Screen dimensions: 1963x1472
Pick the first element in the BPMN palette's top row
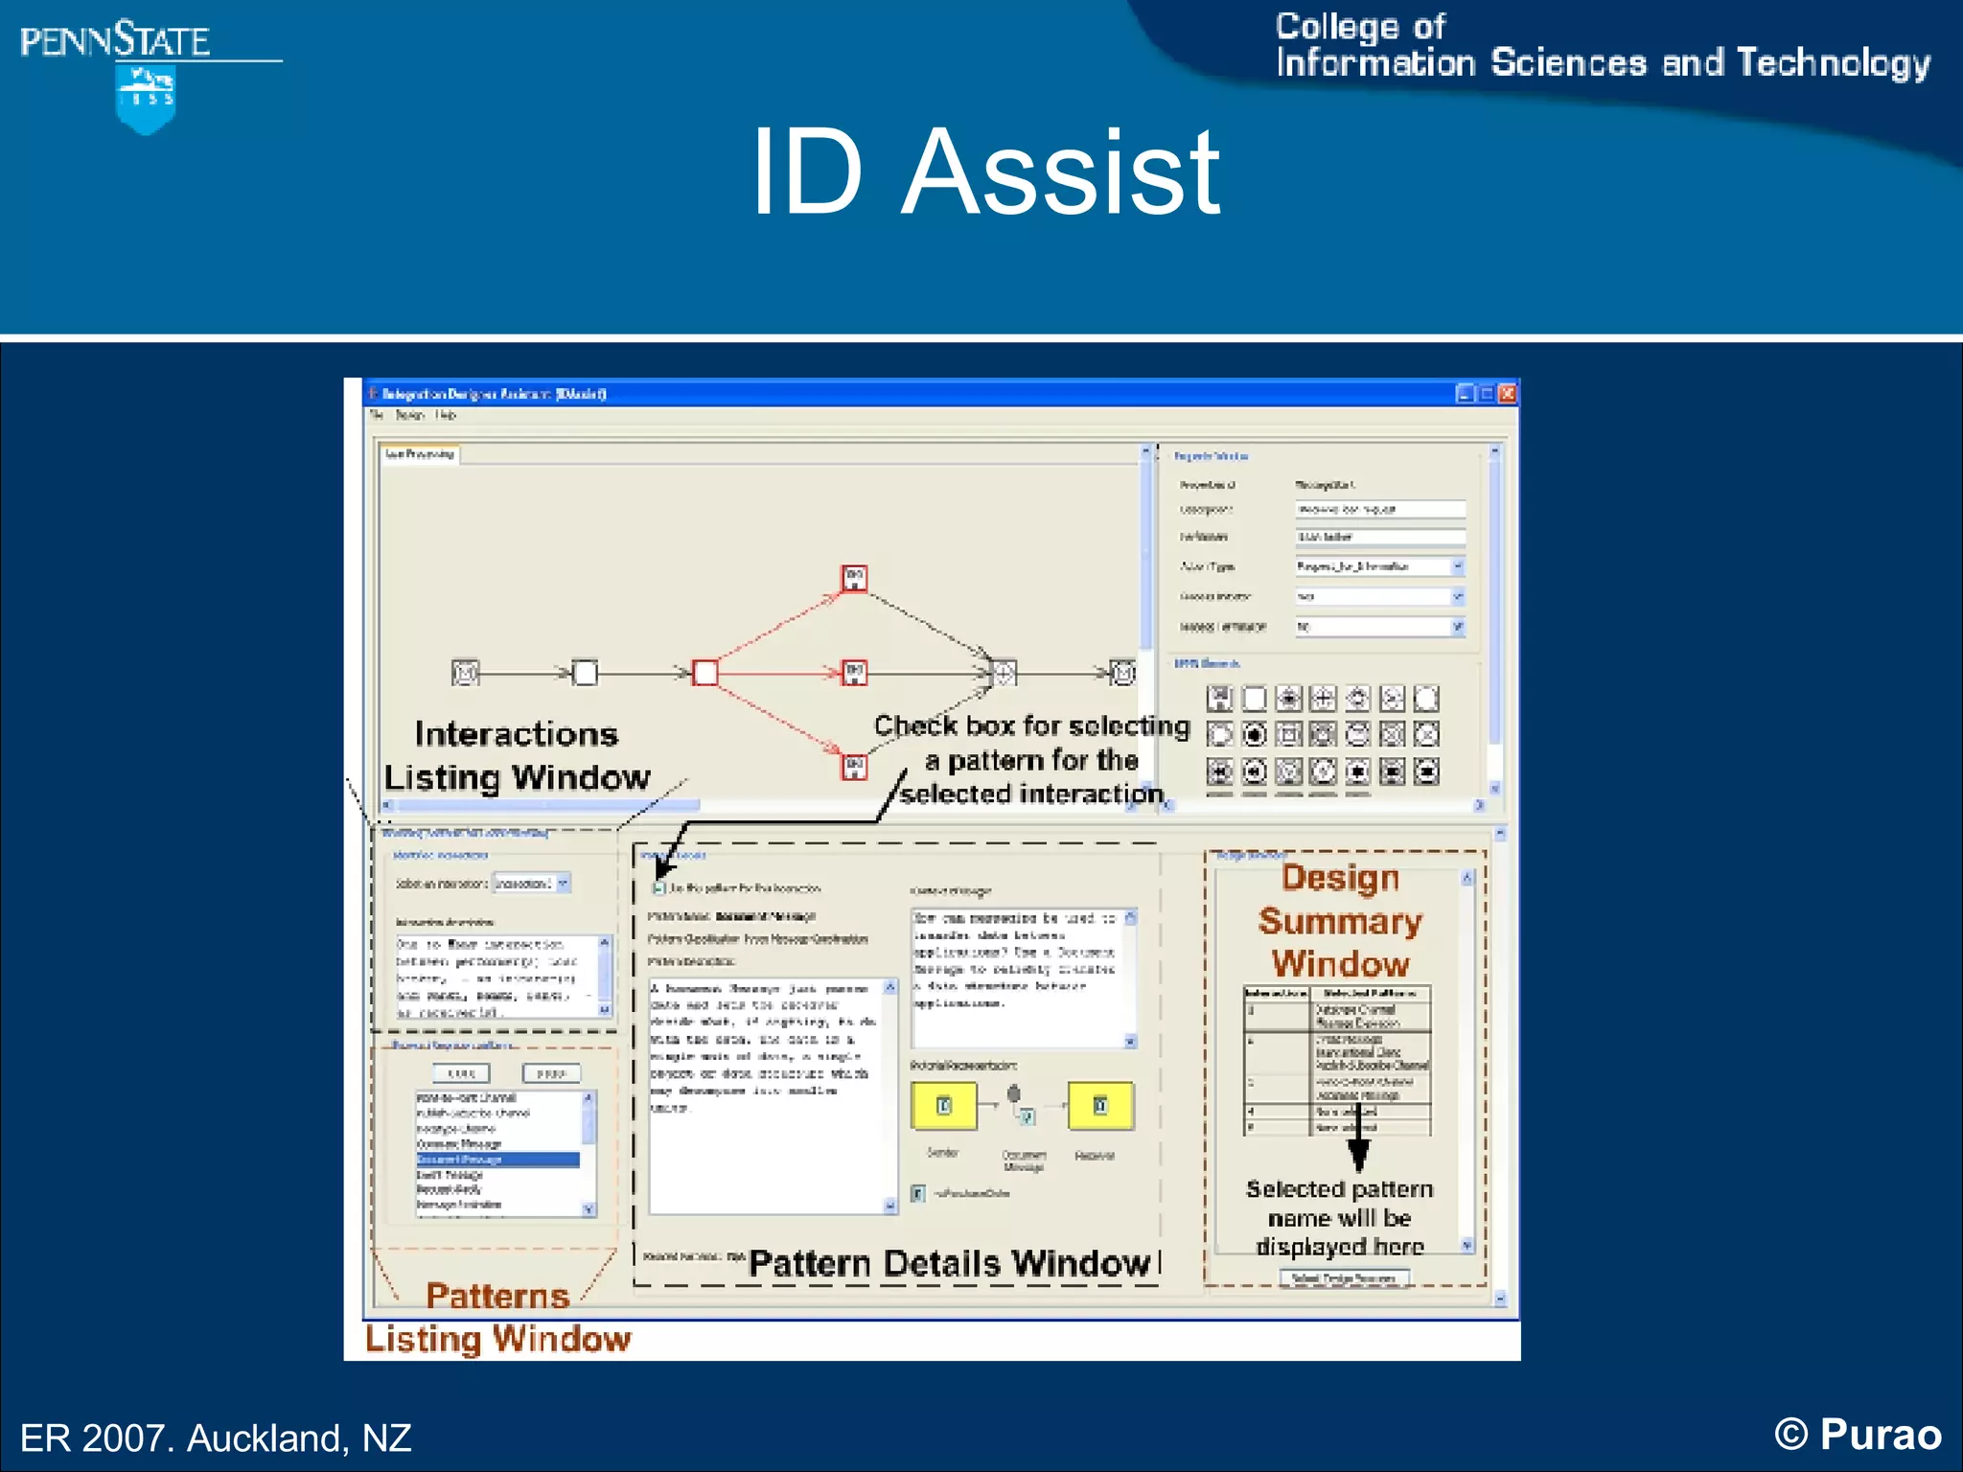point(1219,699)
